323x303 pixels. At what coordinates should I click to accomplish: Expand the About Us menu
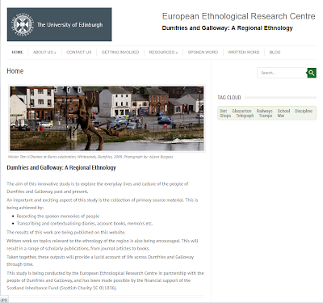click(44, 53)
